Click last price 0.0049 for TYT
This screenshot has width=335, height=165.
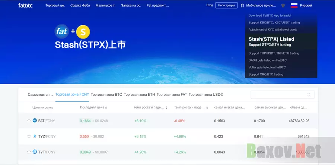coord(85,152)
